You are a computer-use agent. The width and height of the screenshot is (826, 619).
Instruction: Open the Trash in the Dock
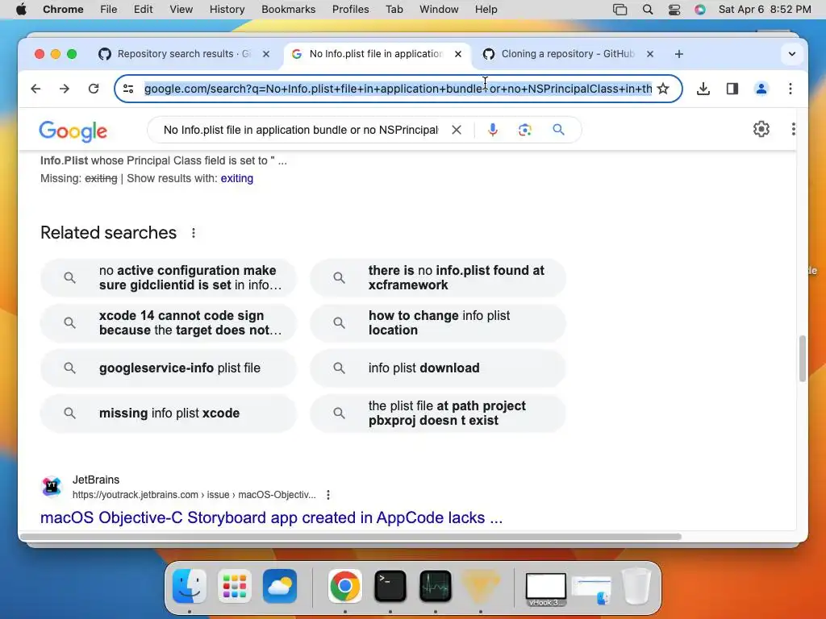coord(636,586)
